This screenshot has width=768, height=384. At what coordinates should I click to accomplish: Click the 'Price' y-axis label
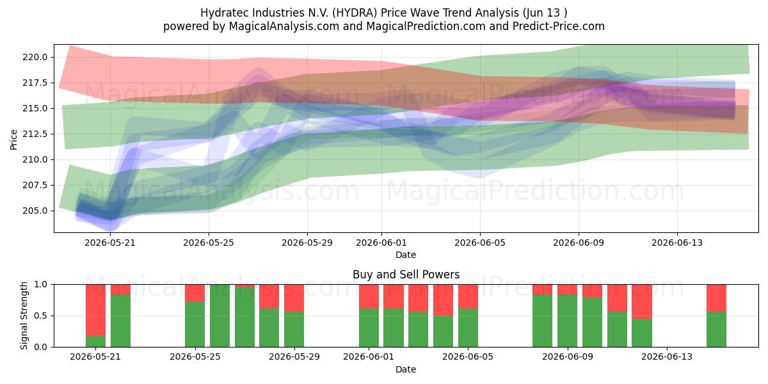pos(14,138)
